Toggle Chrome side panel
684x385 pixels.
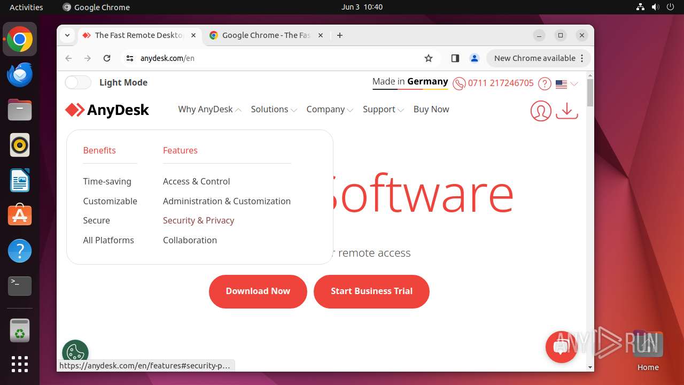click(x=455, y=58)
